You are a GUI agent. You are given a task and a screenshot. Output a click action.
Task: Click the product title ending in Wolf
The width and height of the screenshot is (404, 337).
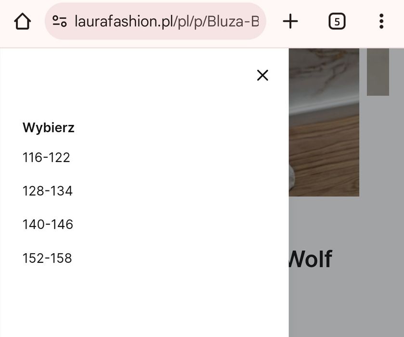point(310,259)
